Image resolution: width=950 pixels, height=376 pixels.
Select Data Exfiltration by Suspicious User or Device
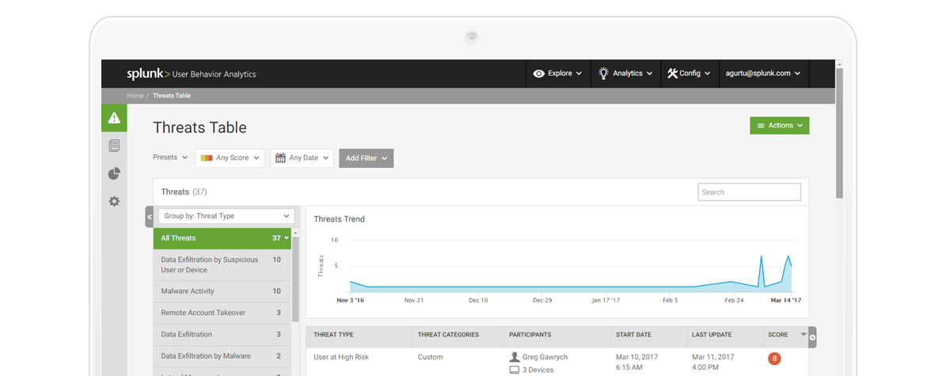(x=222, y=264)
